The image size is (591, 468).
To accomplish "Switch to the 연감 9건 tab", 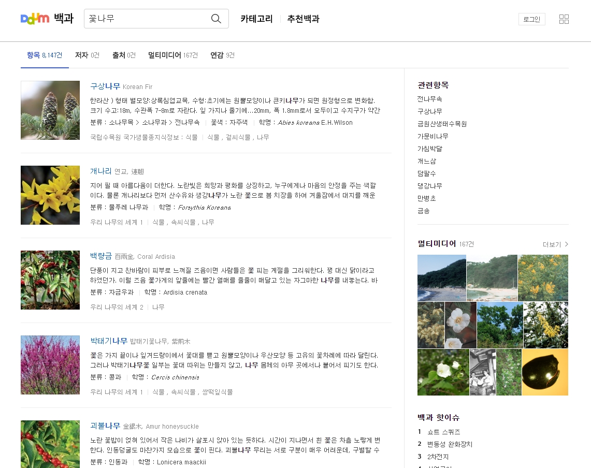I will (222, 55).
